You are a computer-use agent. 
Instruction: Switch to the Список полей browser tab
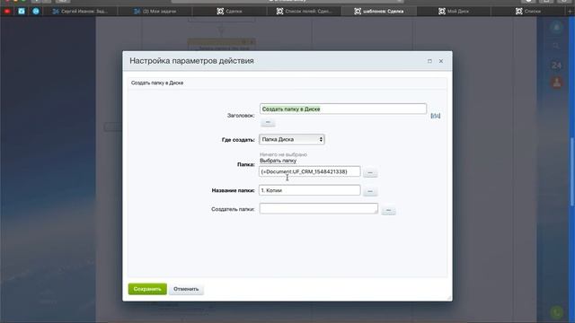click(x=305, y=12)
